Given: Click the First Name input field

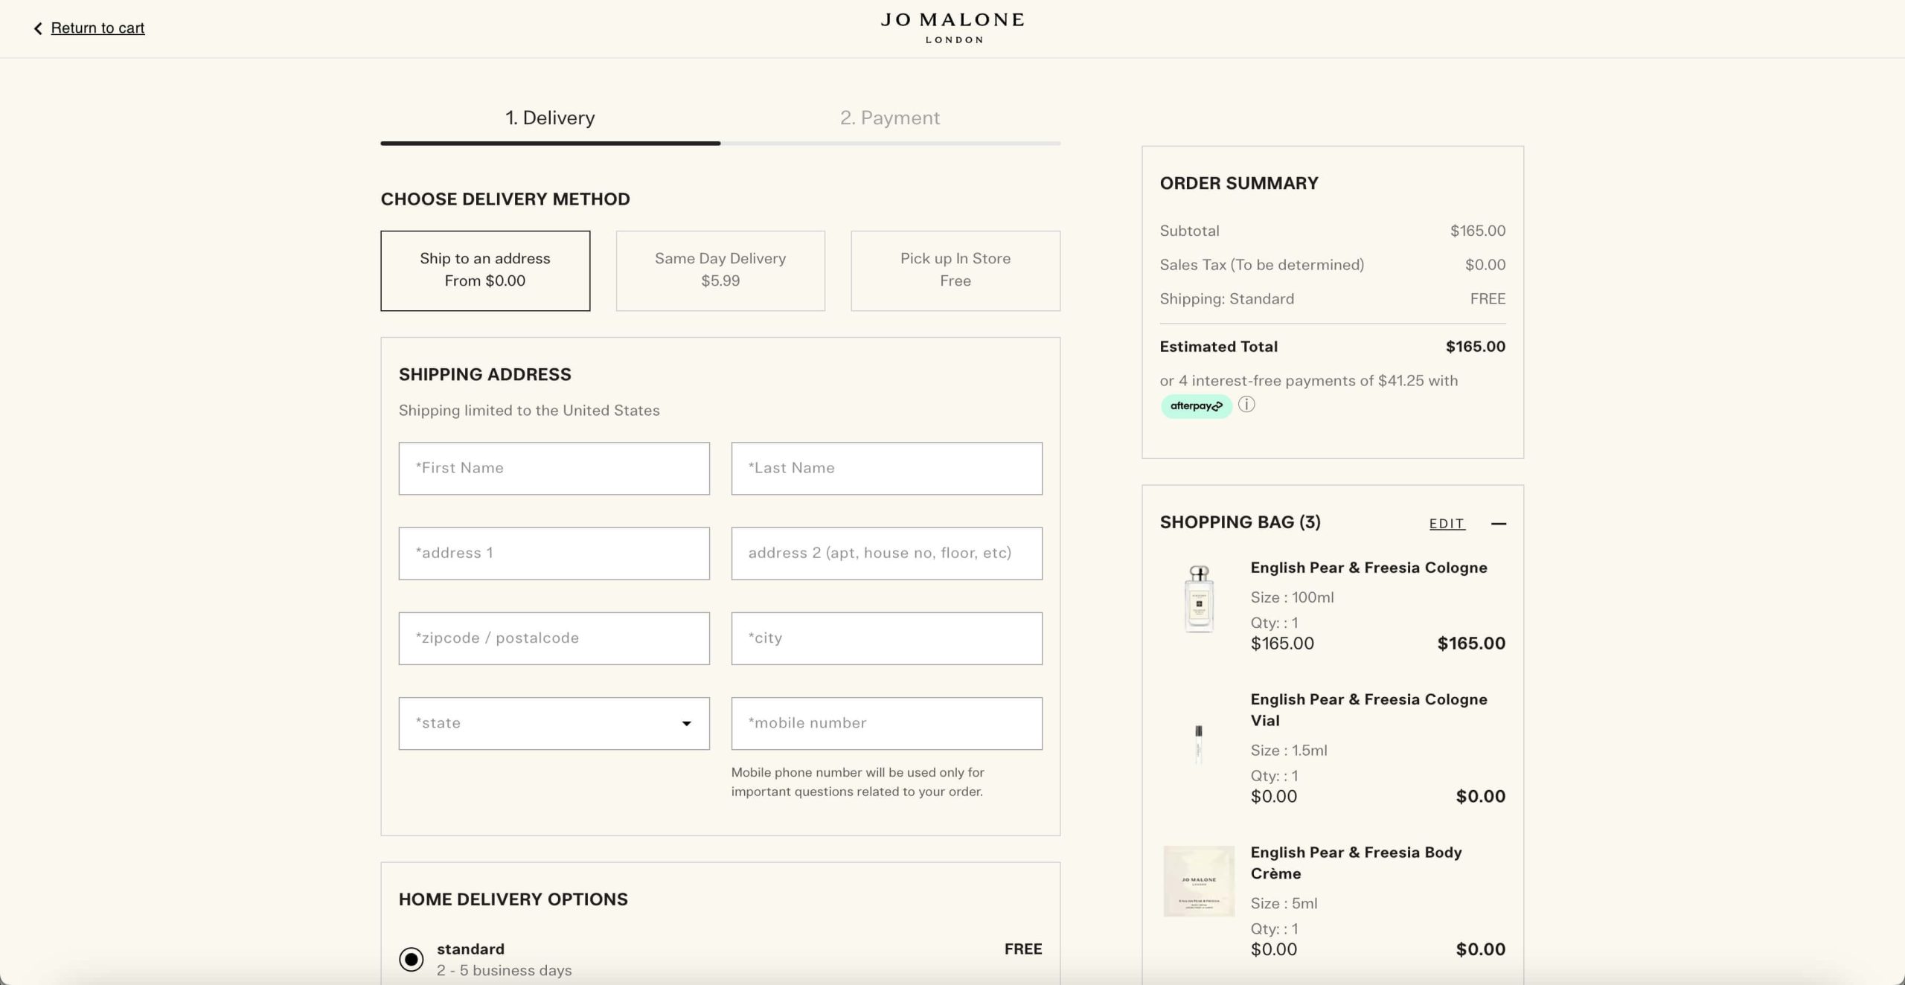Looking at the screenshot, I should (x=554, y=468).
